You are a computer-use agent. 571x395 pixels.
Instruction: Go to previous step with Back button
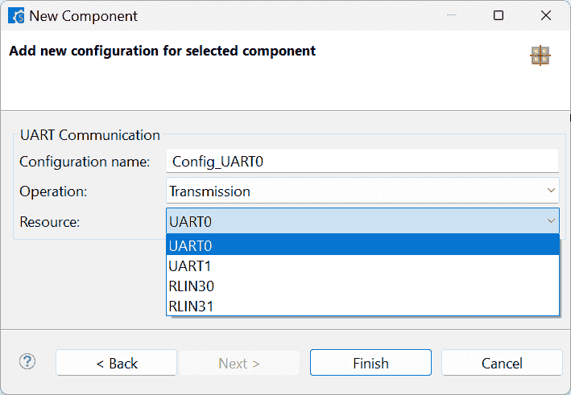117,364
